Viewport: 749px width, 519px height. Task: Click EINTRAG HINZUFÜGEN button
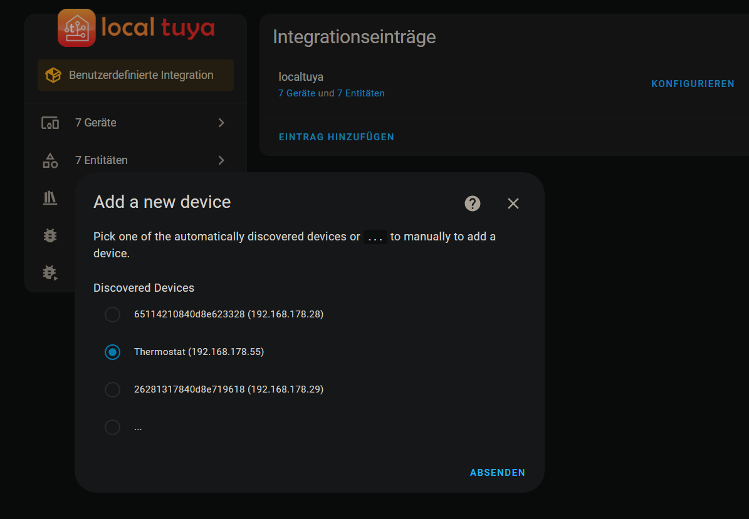(x=337, y=137)
